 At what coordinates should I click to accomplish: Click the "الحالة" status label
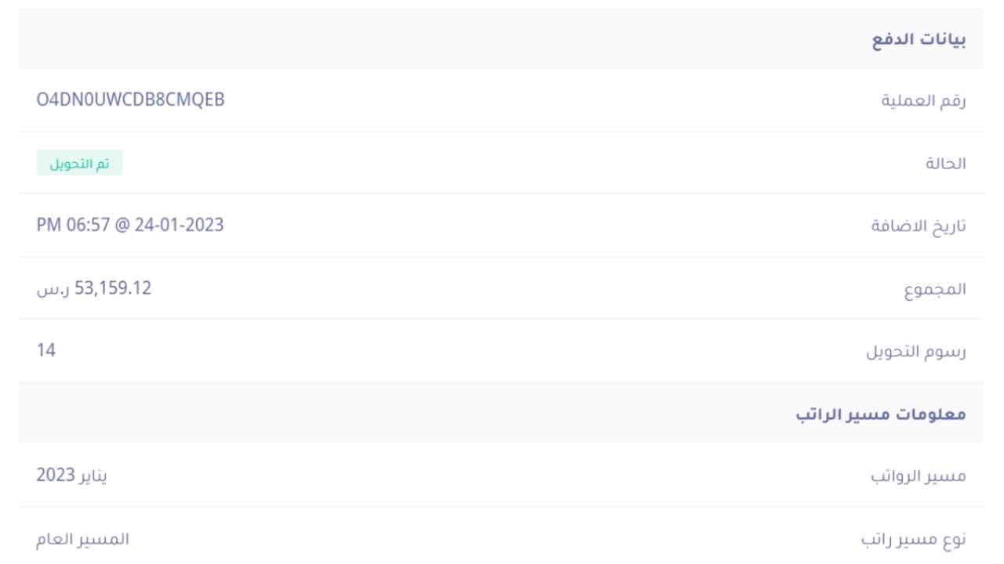click(946, 164)
